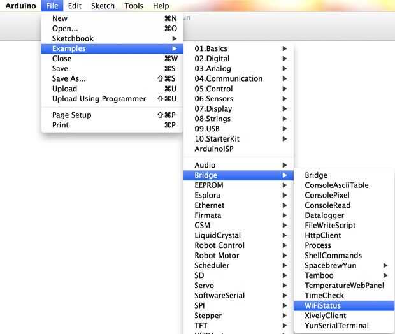Expand SD library examples
395x334 pixels.
(238, 276)
